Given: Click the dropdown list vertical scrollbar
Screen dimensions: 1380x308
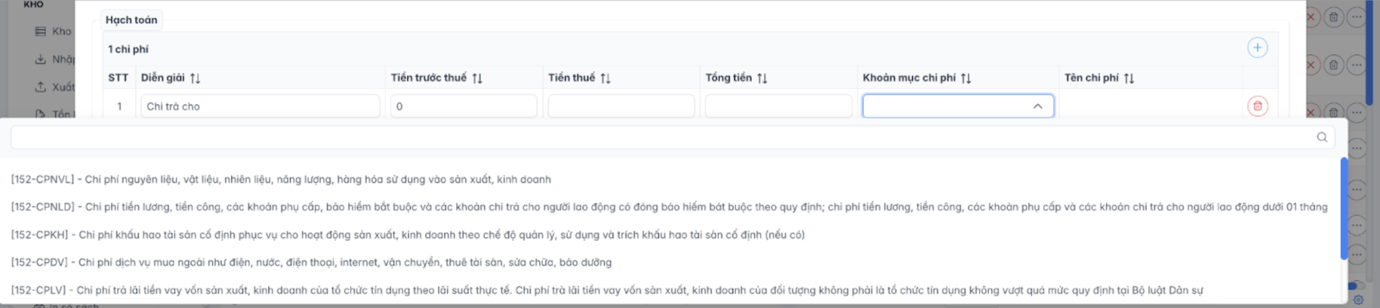Looking at the screenshot, I should point(1344,209).
